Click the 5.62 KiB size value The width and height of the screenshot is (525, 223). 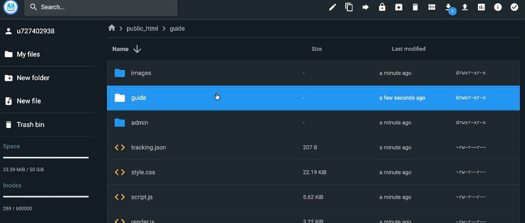pyautogui.click(x=313, y=197)
